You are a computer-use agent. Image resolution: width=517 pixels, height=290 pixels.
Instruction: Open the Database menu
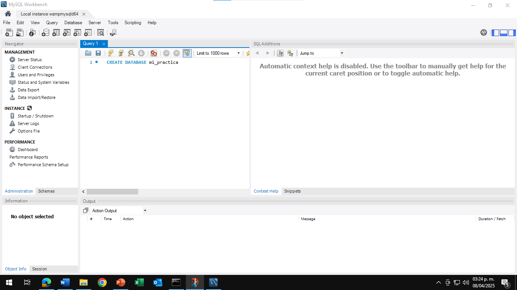point(73,23)
